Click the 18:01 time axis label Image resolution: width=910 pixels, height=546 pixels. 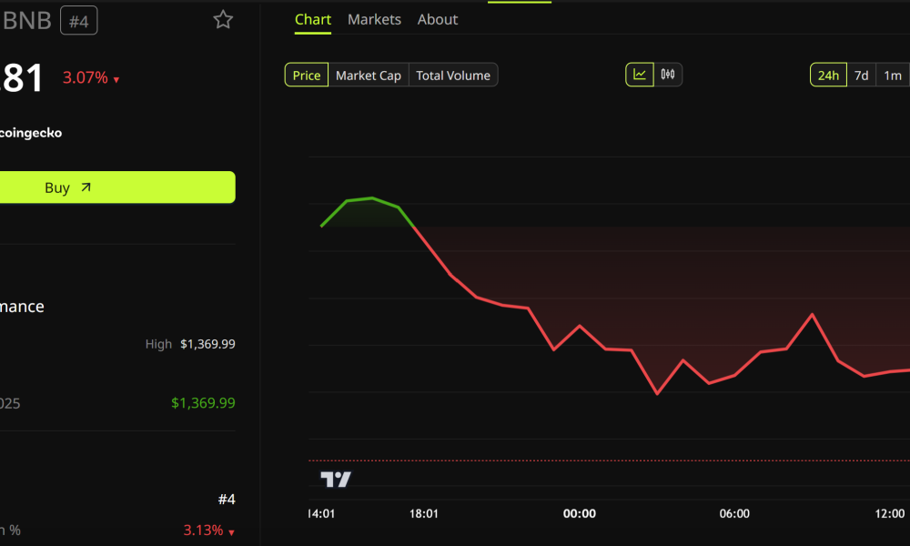coord(424,513)
